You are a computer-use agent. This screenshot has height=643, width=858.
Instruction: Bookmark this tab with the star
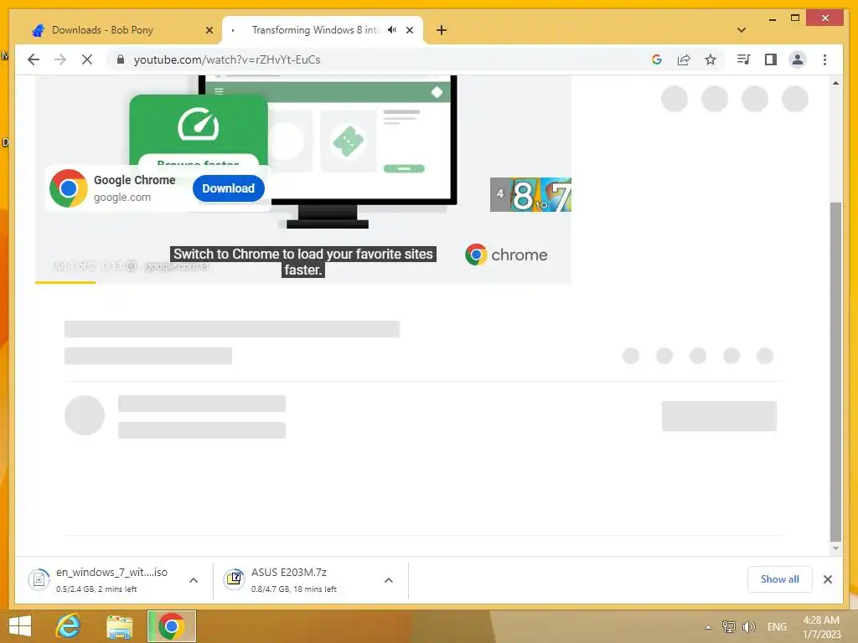click(x=711, y=59)
